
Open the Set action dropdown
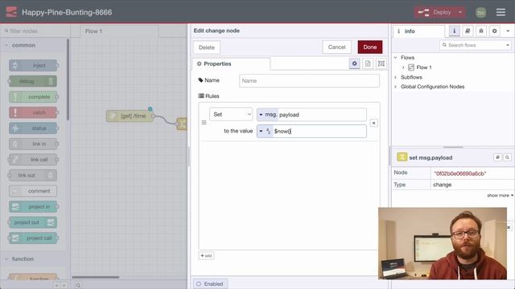click(231, 114)
